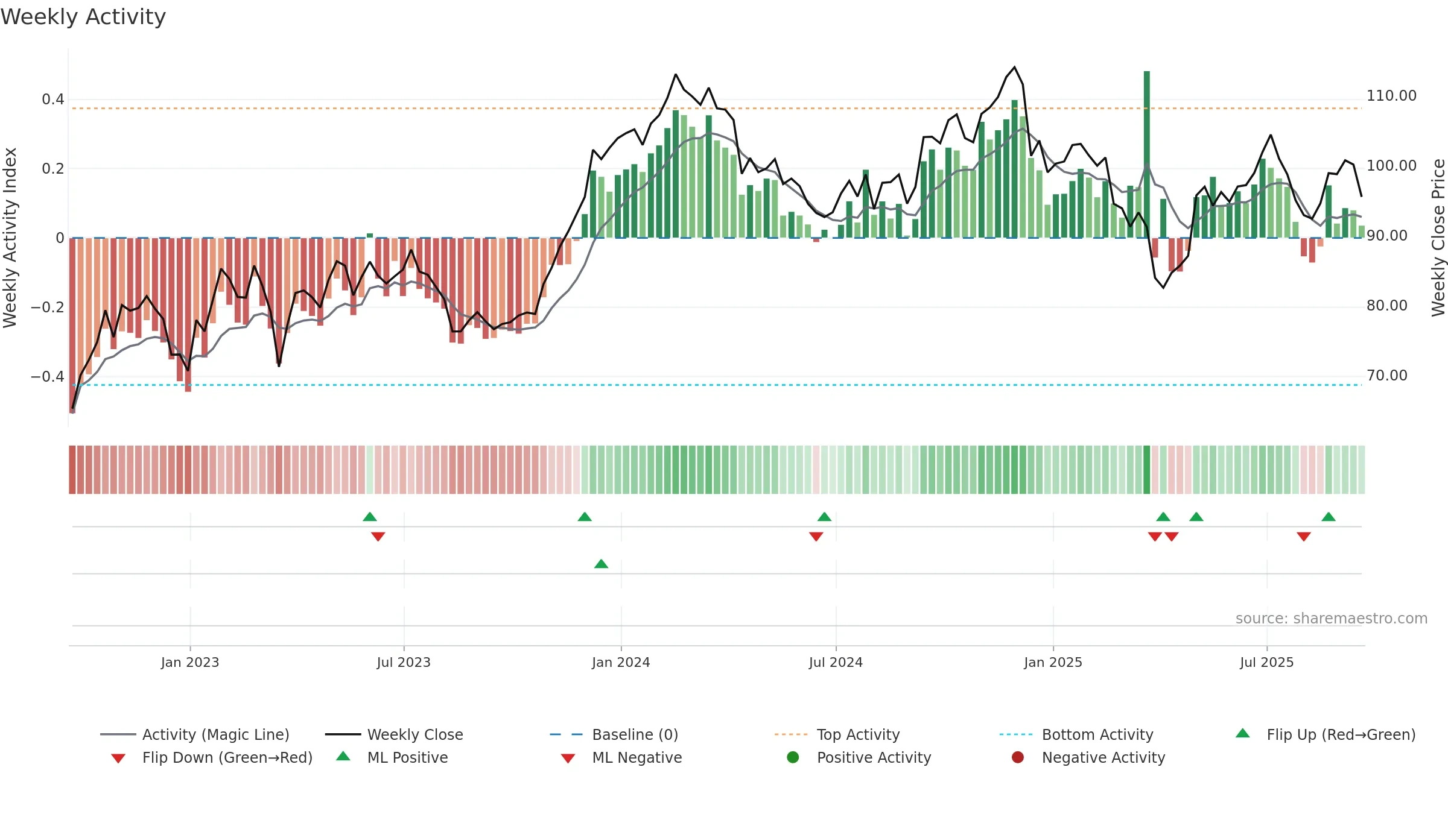This screenshot has height=814, width=1448.
Task: Click the first dark red heat strip cell
Action: point(72,470)
